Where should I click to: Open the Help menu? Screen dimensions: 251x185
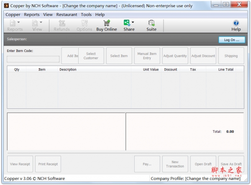pos(100,15)
